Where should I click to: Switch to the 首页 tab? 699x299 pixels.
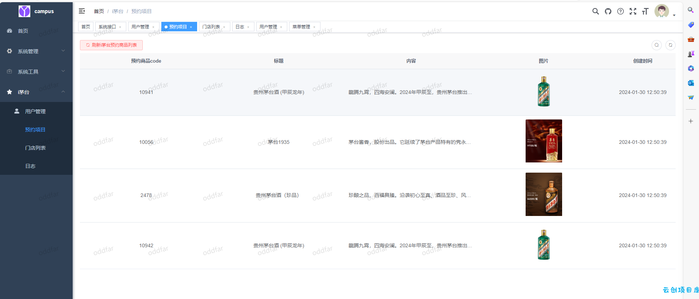coord(86,27)
